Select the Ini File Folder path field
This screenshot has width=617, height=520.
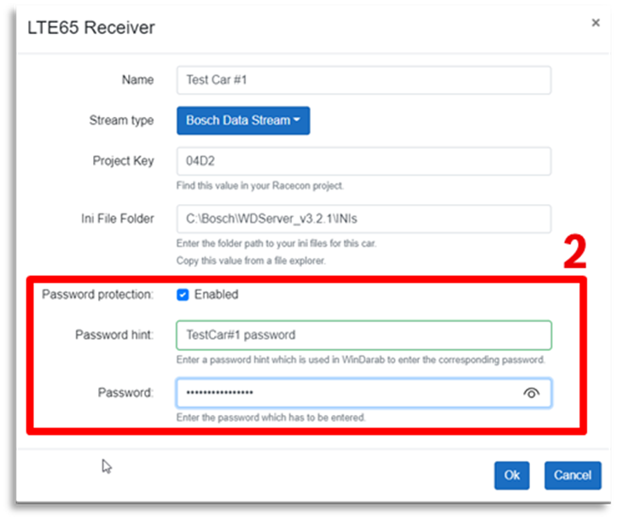coord(363,219)
